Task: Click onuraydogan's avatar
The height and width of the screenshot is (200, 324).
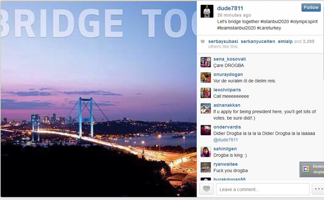Action: [x=206, y=78]
